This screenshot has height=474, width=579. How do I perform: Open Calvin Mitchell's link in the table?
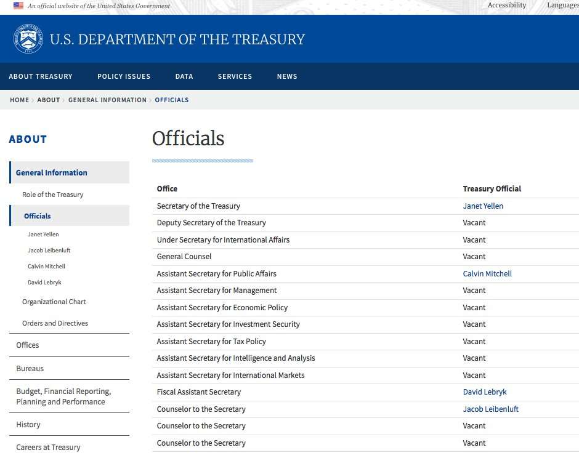pyautogui.click(x=487, y=273)
